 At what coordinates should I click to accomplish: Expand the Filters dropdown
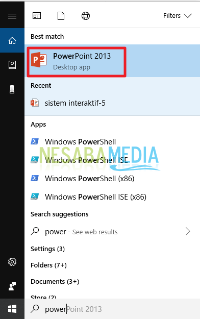[x=178, y=16]
